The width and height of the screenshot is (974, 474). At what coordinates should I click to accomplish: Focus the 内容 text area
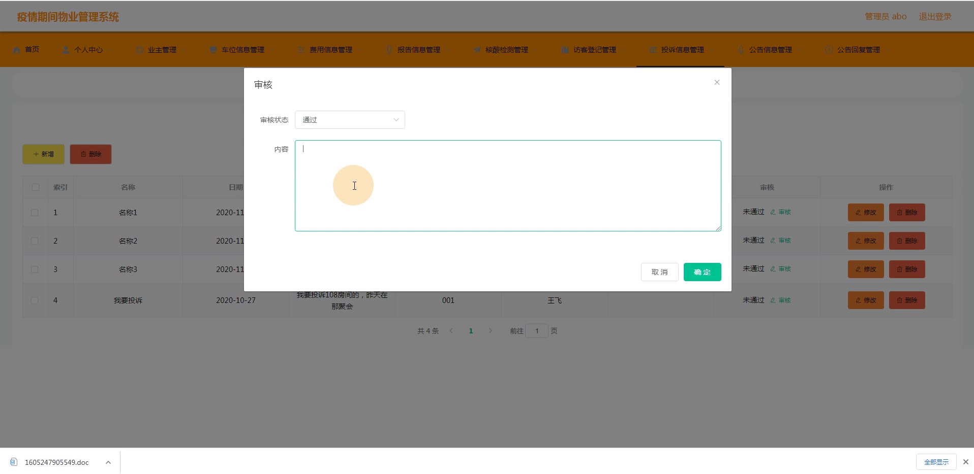(508, 186)
